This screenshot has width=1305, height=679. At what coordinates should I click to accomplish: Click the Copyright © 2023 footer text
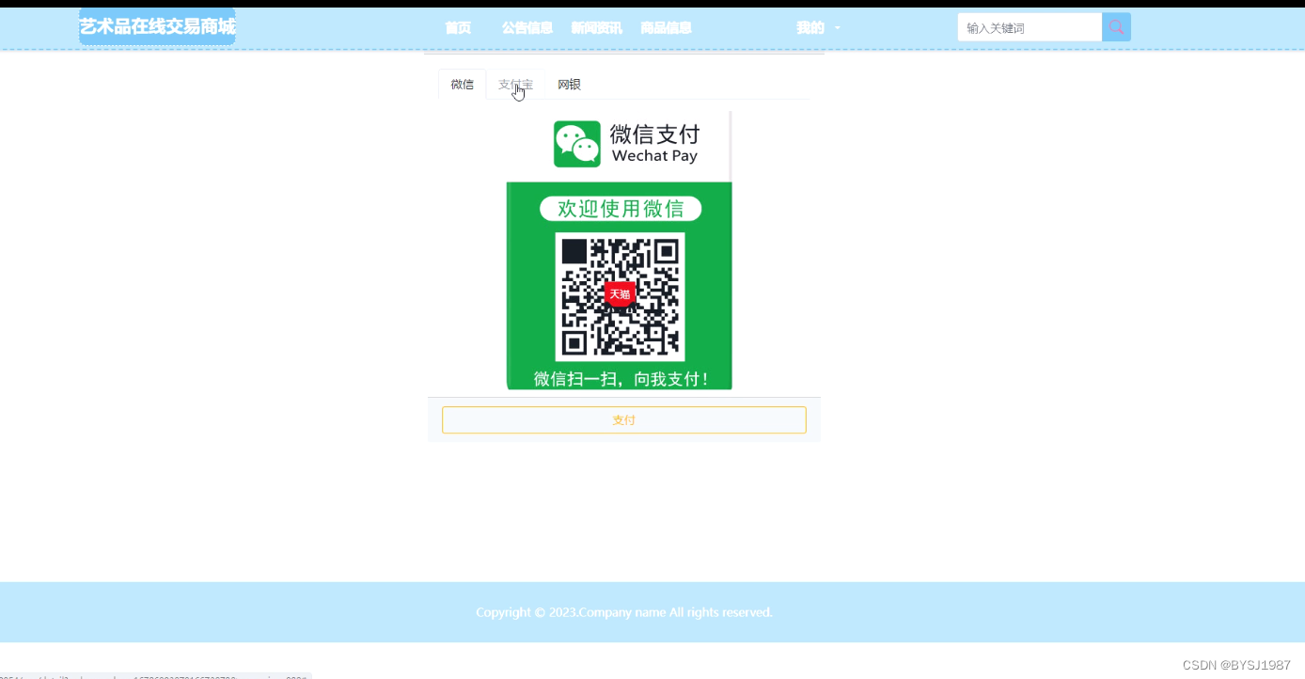tap(624, 612)
